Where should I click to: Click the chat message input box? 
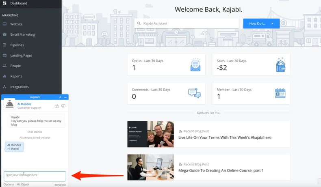tap(35, 176)
